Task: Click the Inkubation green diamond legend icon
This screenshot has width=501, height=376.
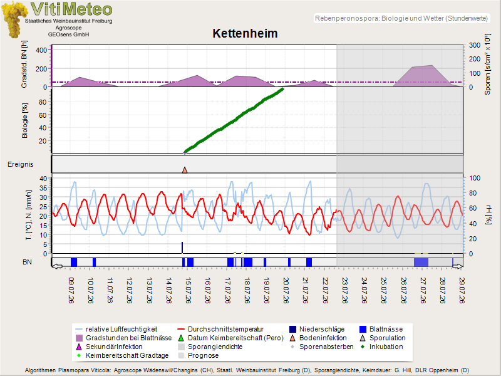Action: (363, 347)
